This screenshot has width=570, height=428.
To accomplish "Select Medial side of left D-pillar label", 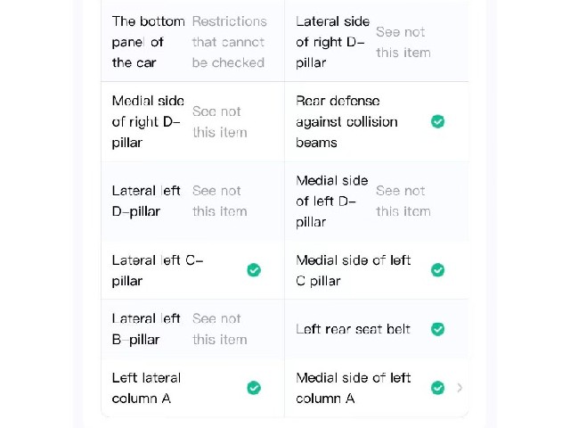I will [x=332, y=201].
